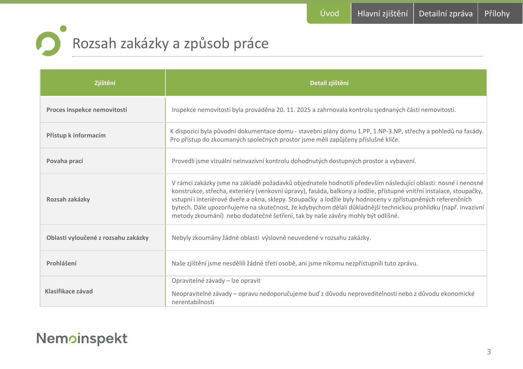Open the Detailní zpráva tab
The image size is (523, 369).
(x=446, y=13)
